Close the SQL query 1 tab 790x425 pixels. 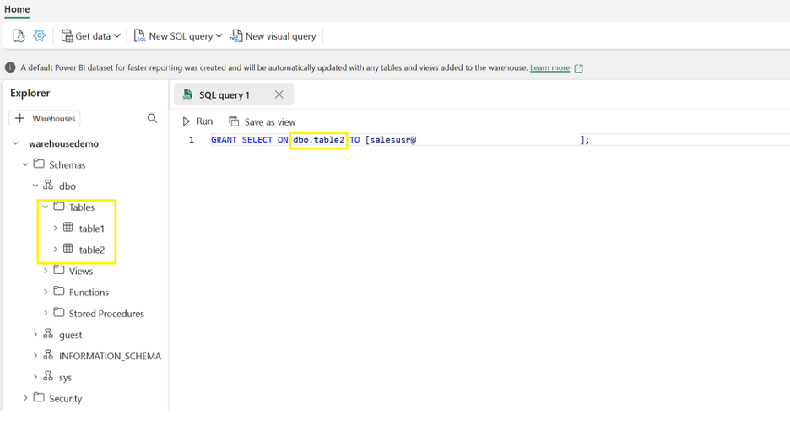tap(279, 94)
